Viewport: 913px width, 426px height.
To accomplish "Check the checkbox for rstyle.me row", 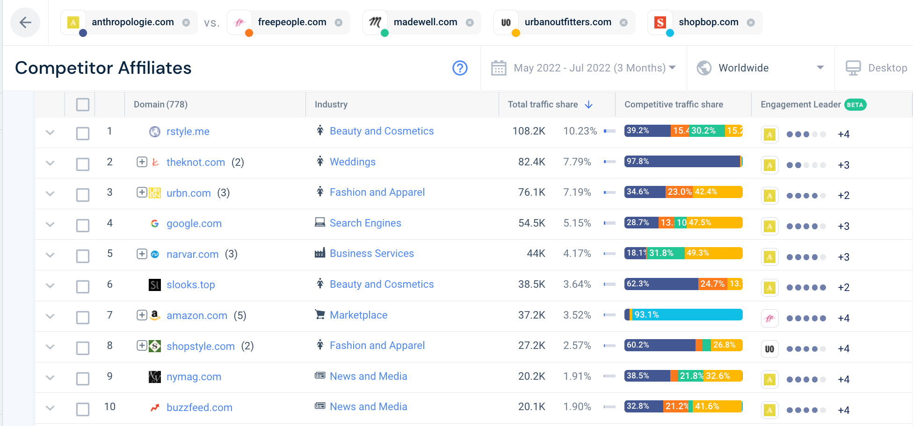I will click(x=82, y=133).
